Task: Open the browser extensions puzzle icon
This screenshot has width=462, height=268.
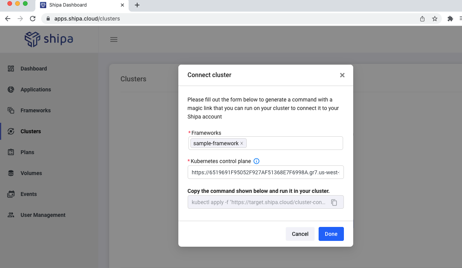Action: click(450, 19)
